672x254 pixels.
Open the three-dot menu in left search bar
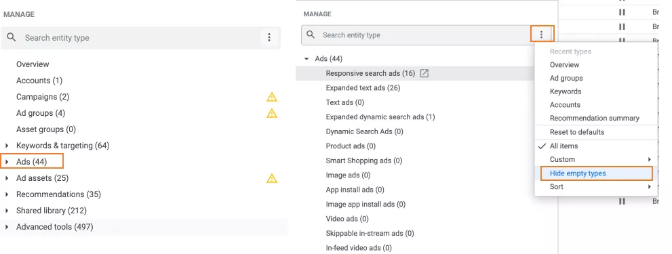point(269,37)
